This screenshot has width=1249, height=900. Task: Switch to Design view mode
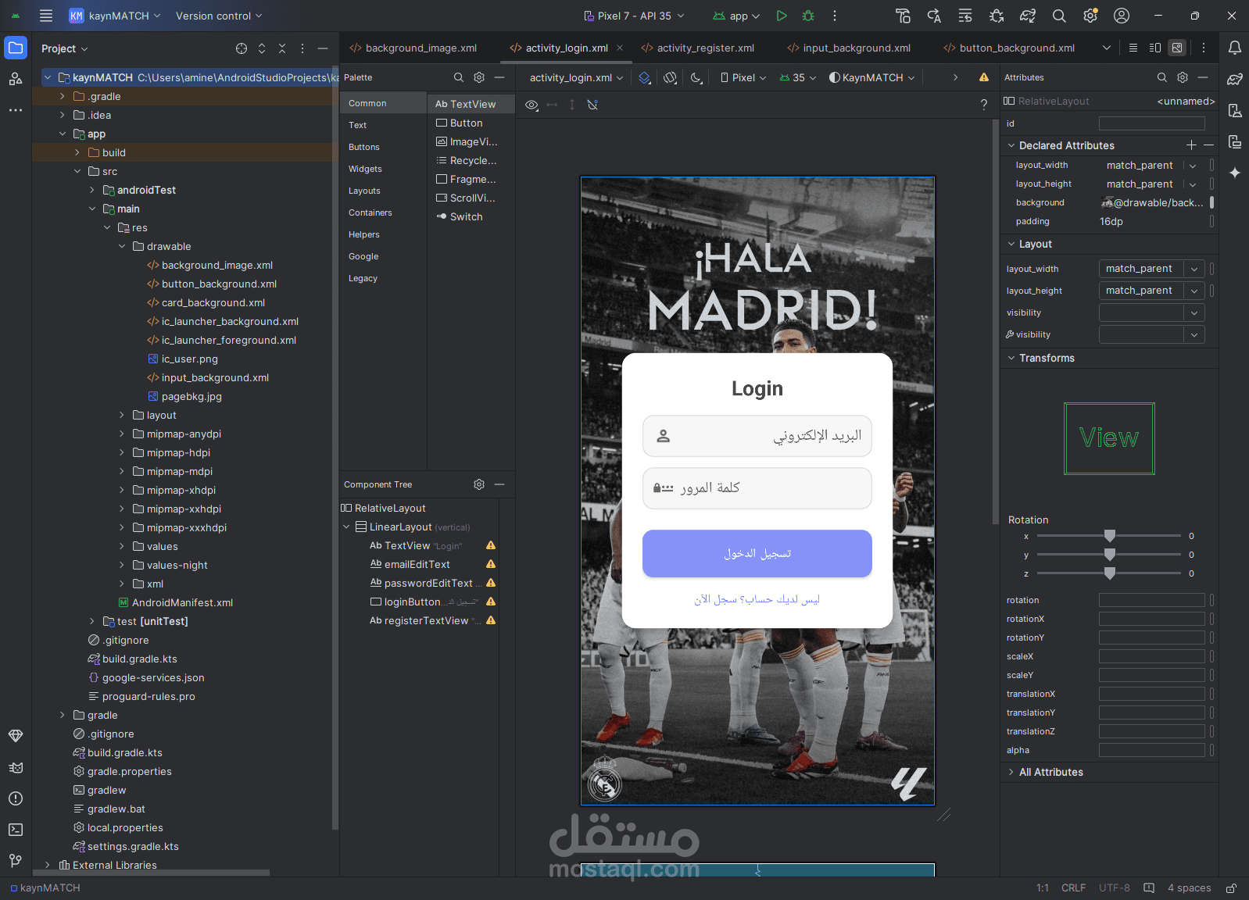tap(1177, 48)
